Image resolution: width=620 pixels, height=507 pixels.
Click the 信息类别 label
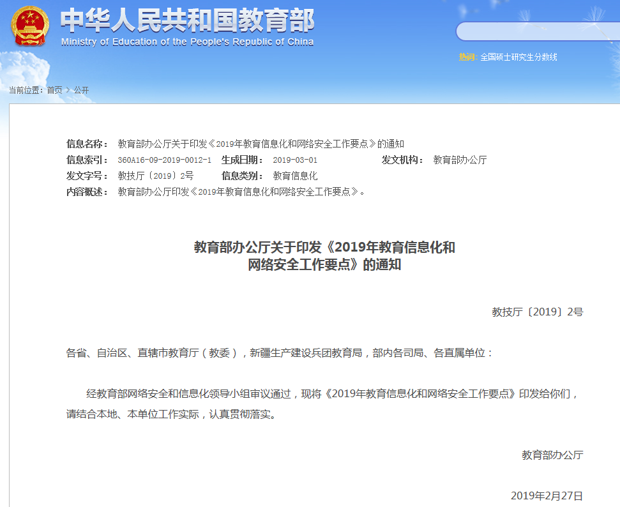(x=242, y=176)
